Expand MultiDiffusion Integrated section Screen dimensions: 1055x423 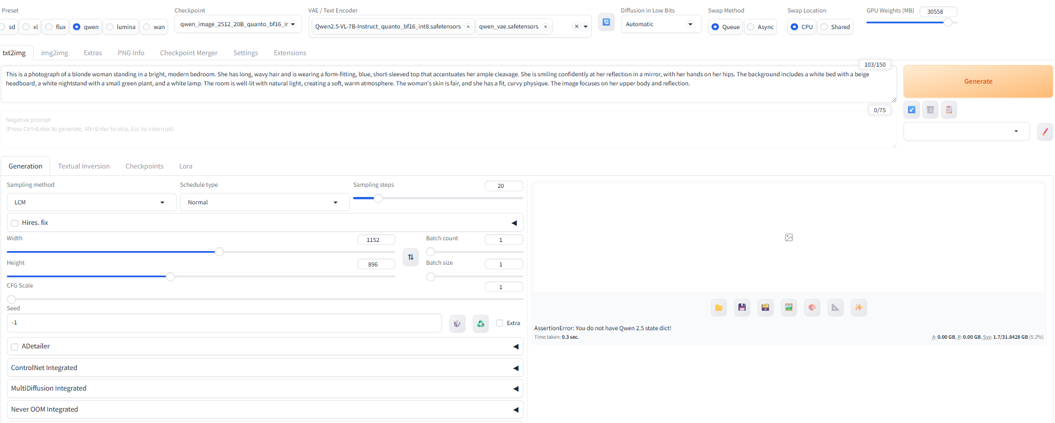265,388
